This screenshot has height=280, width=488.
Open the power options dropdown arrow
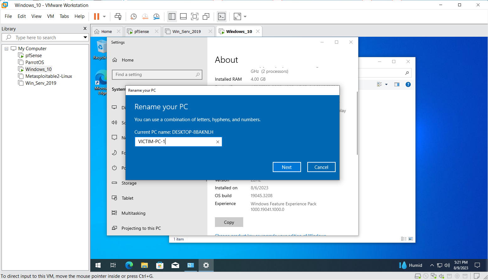(x=104, y=17)
